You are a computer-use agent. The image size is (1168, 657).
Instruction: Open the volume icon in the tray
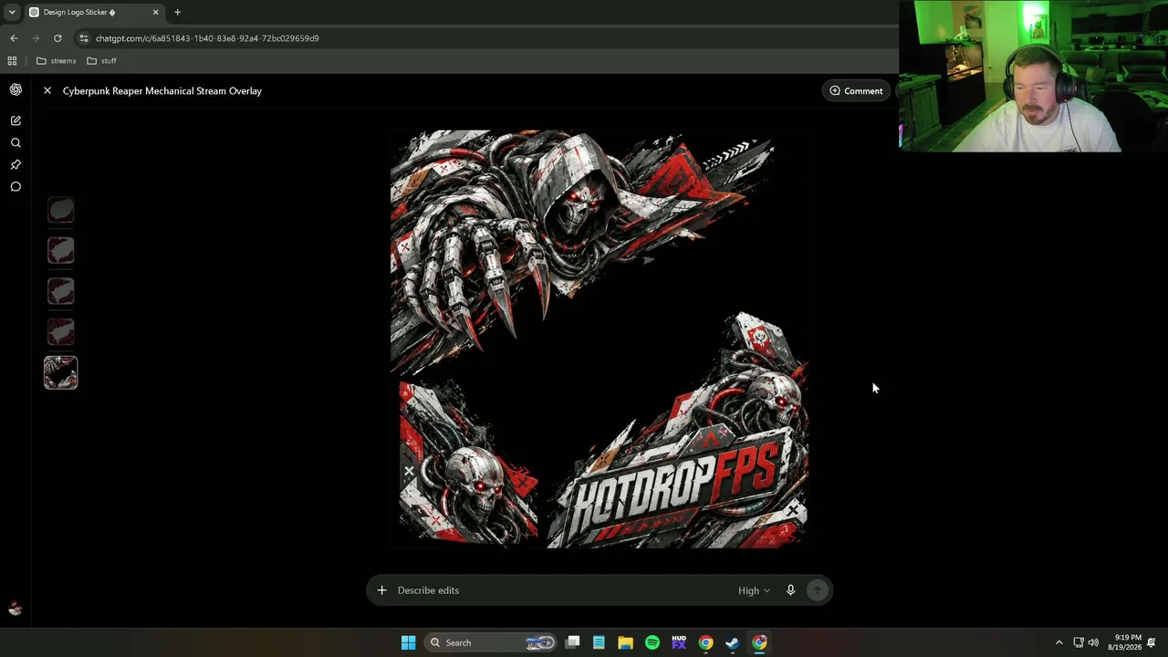pyautogui.click(x=1093, y=642)
